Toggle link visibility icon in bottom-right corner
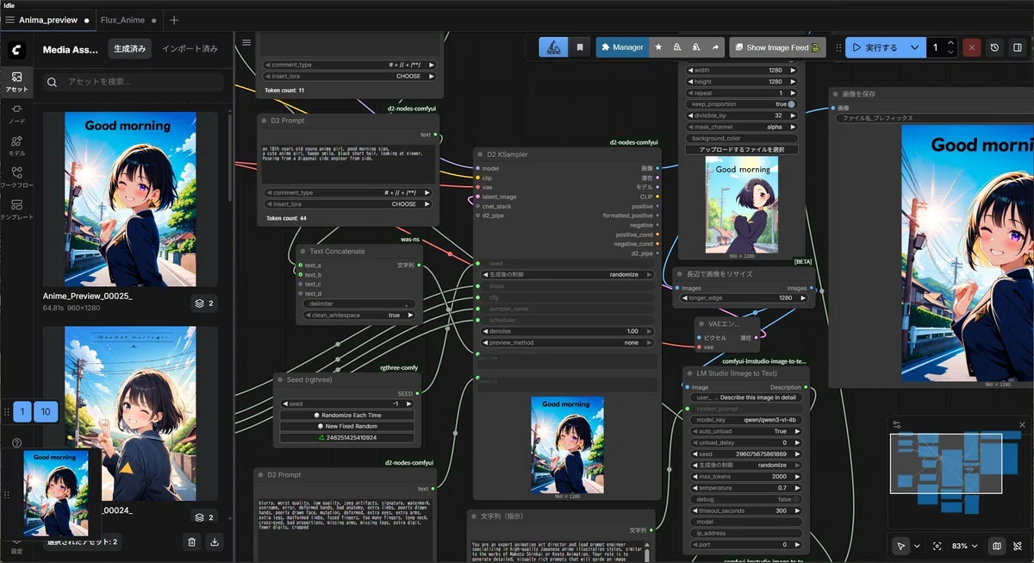 tap(1018, 546)
